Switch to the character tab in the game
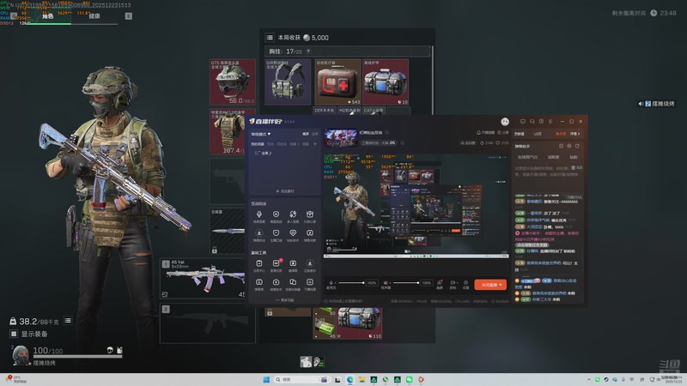The height and width of the screenshot is (386, 687). coord(47,16)
